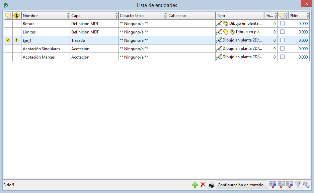Viewport: 314px width, 193px height.
Task: Click the green plus add entity icon
Action: [x=194, y=185]
